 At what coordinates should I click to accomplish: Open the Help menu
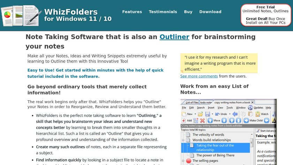tap(268, 108)
